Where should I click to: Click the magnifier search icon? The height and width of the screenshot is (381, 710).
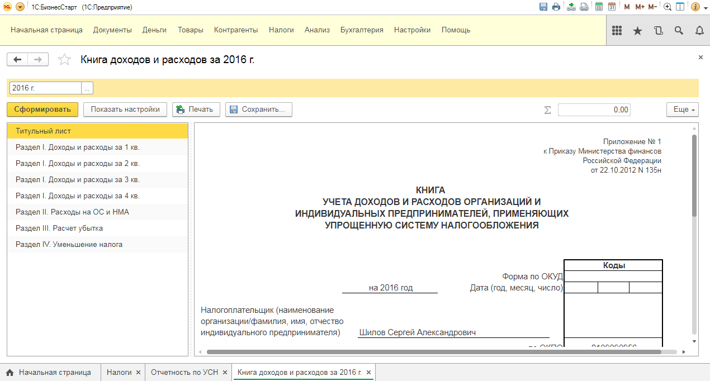coord(679,31)
